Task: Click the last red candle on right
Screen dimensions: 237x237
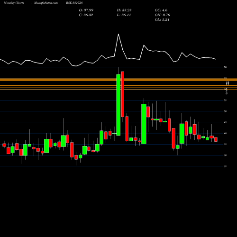Action: (x=216, y=139)
